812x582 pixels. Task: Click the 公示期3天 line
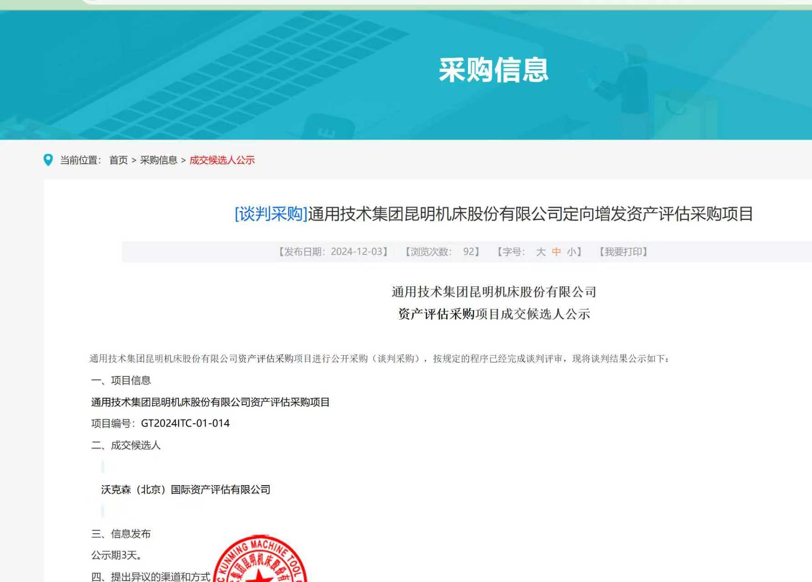117,555
